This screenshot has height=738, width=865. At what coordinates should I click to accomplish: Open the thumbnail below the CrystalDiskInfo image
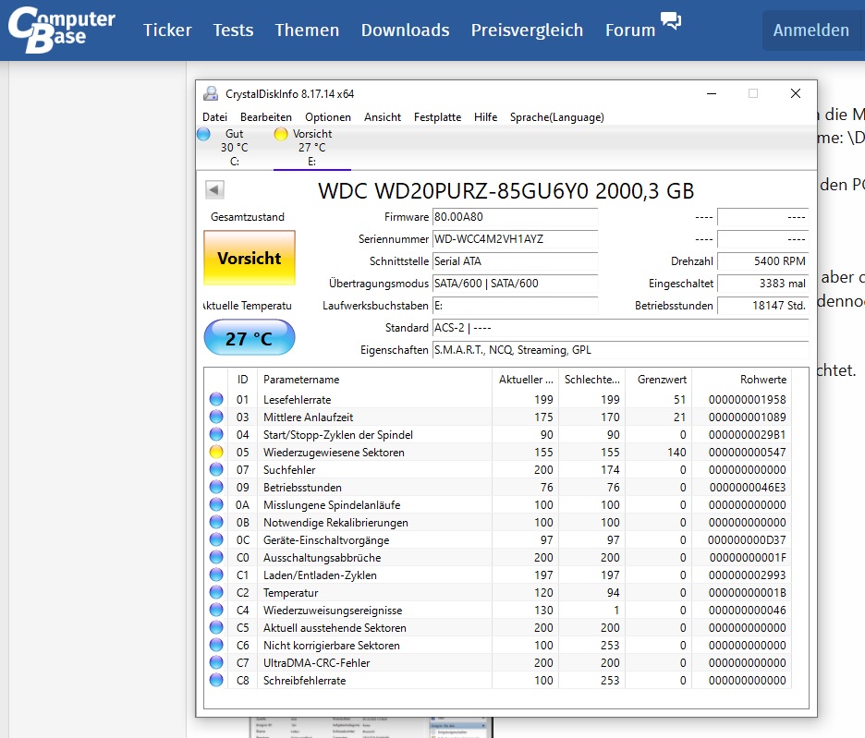(371, 728)
